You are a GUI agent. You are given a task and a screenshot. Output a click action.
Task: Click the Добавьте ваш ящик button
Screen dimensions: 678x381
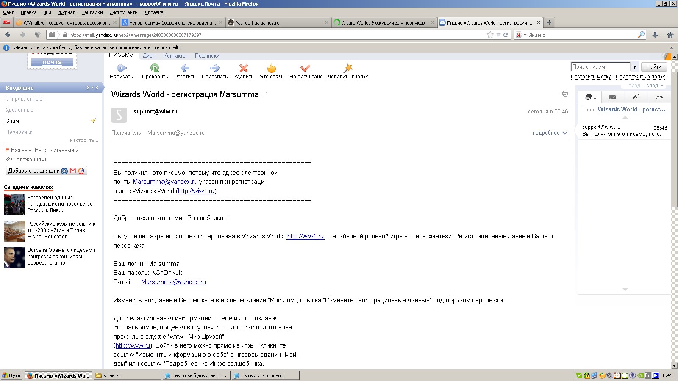tap(46, 171)
